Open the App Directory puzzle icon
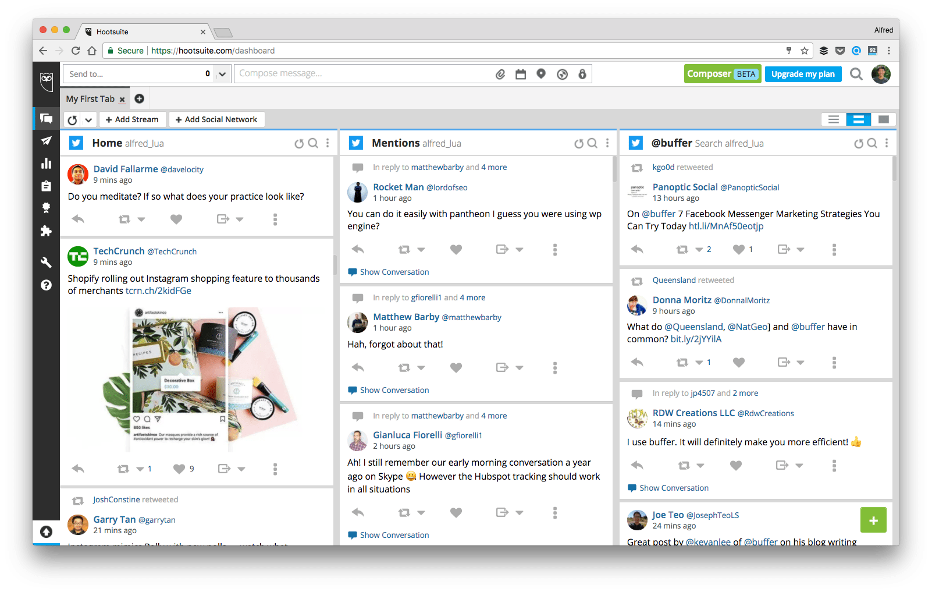Viewport: 932px width, 592px height. click(x=46, y=231)
